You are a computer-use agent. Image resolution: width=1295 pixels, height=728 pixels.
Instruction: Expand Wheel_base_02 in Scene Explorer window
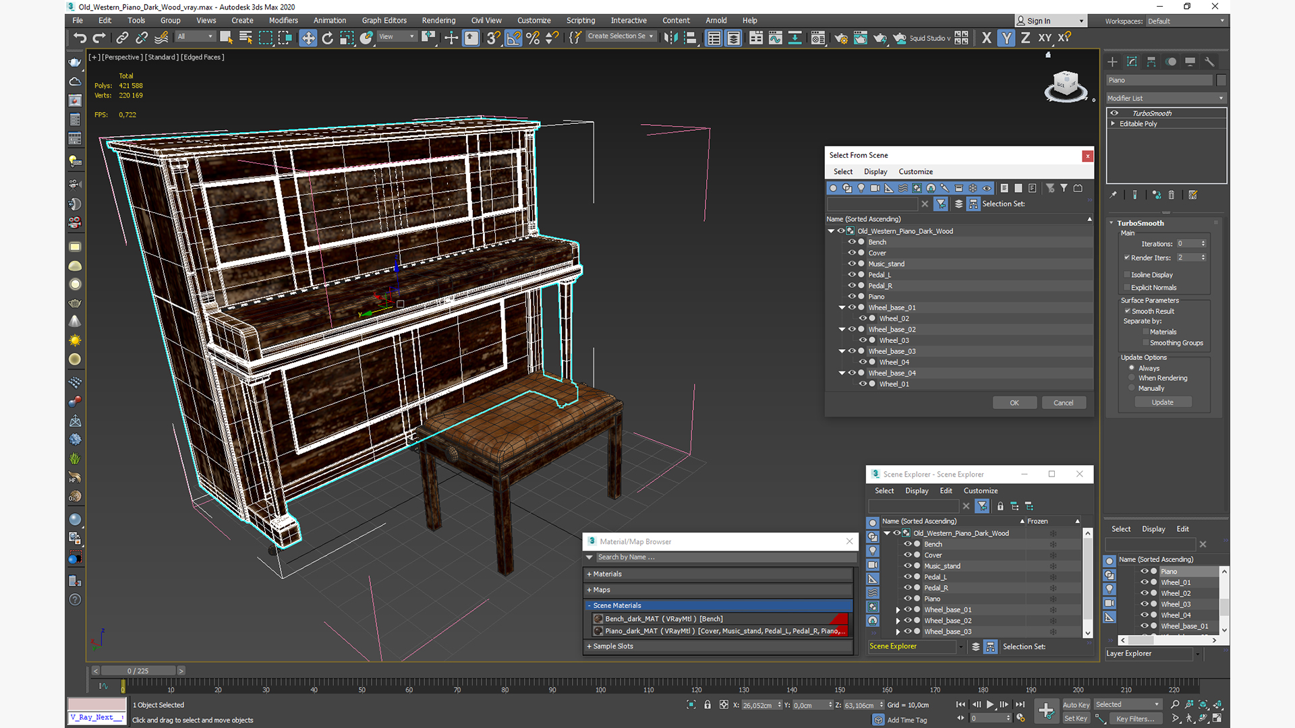[898, 621]
